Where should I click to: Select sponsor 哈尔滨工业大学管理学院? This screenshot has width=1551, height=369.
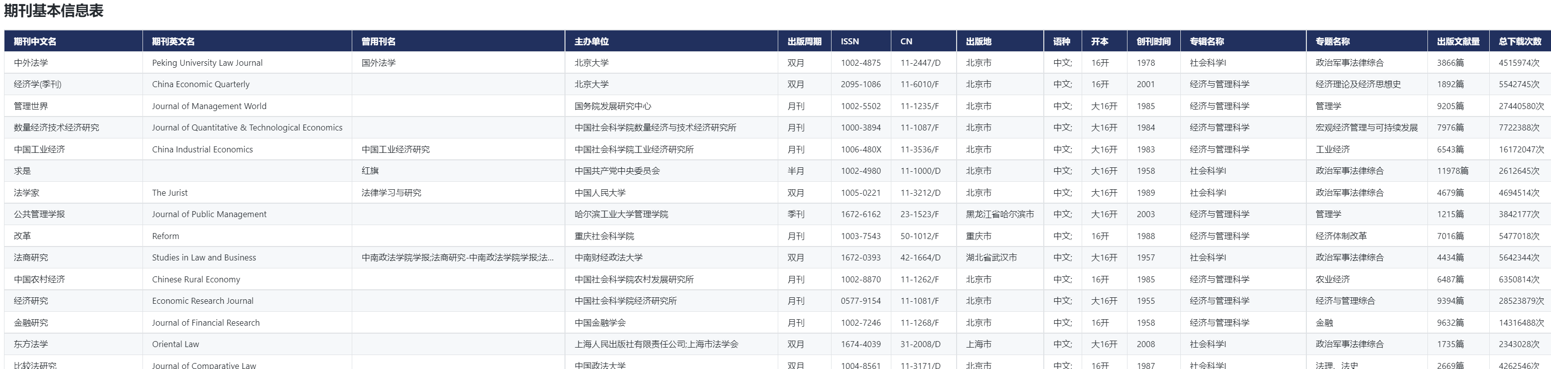(x=621, y=214)
